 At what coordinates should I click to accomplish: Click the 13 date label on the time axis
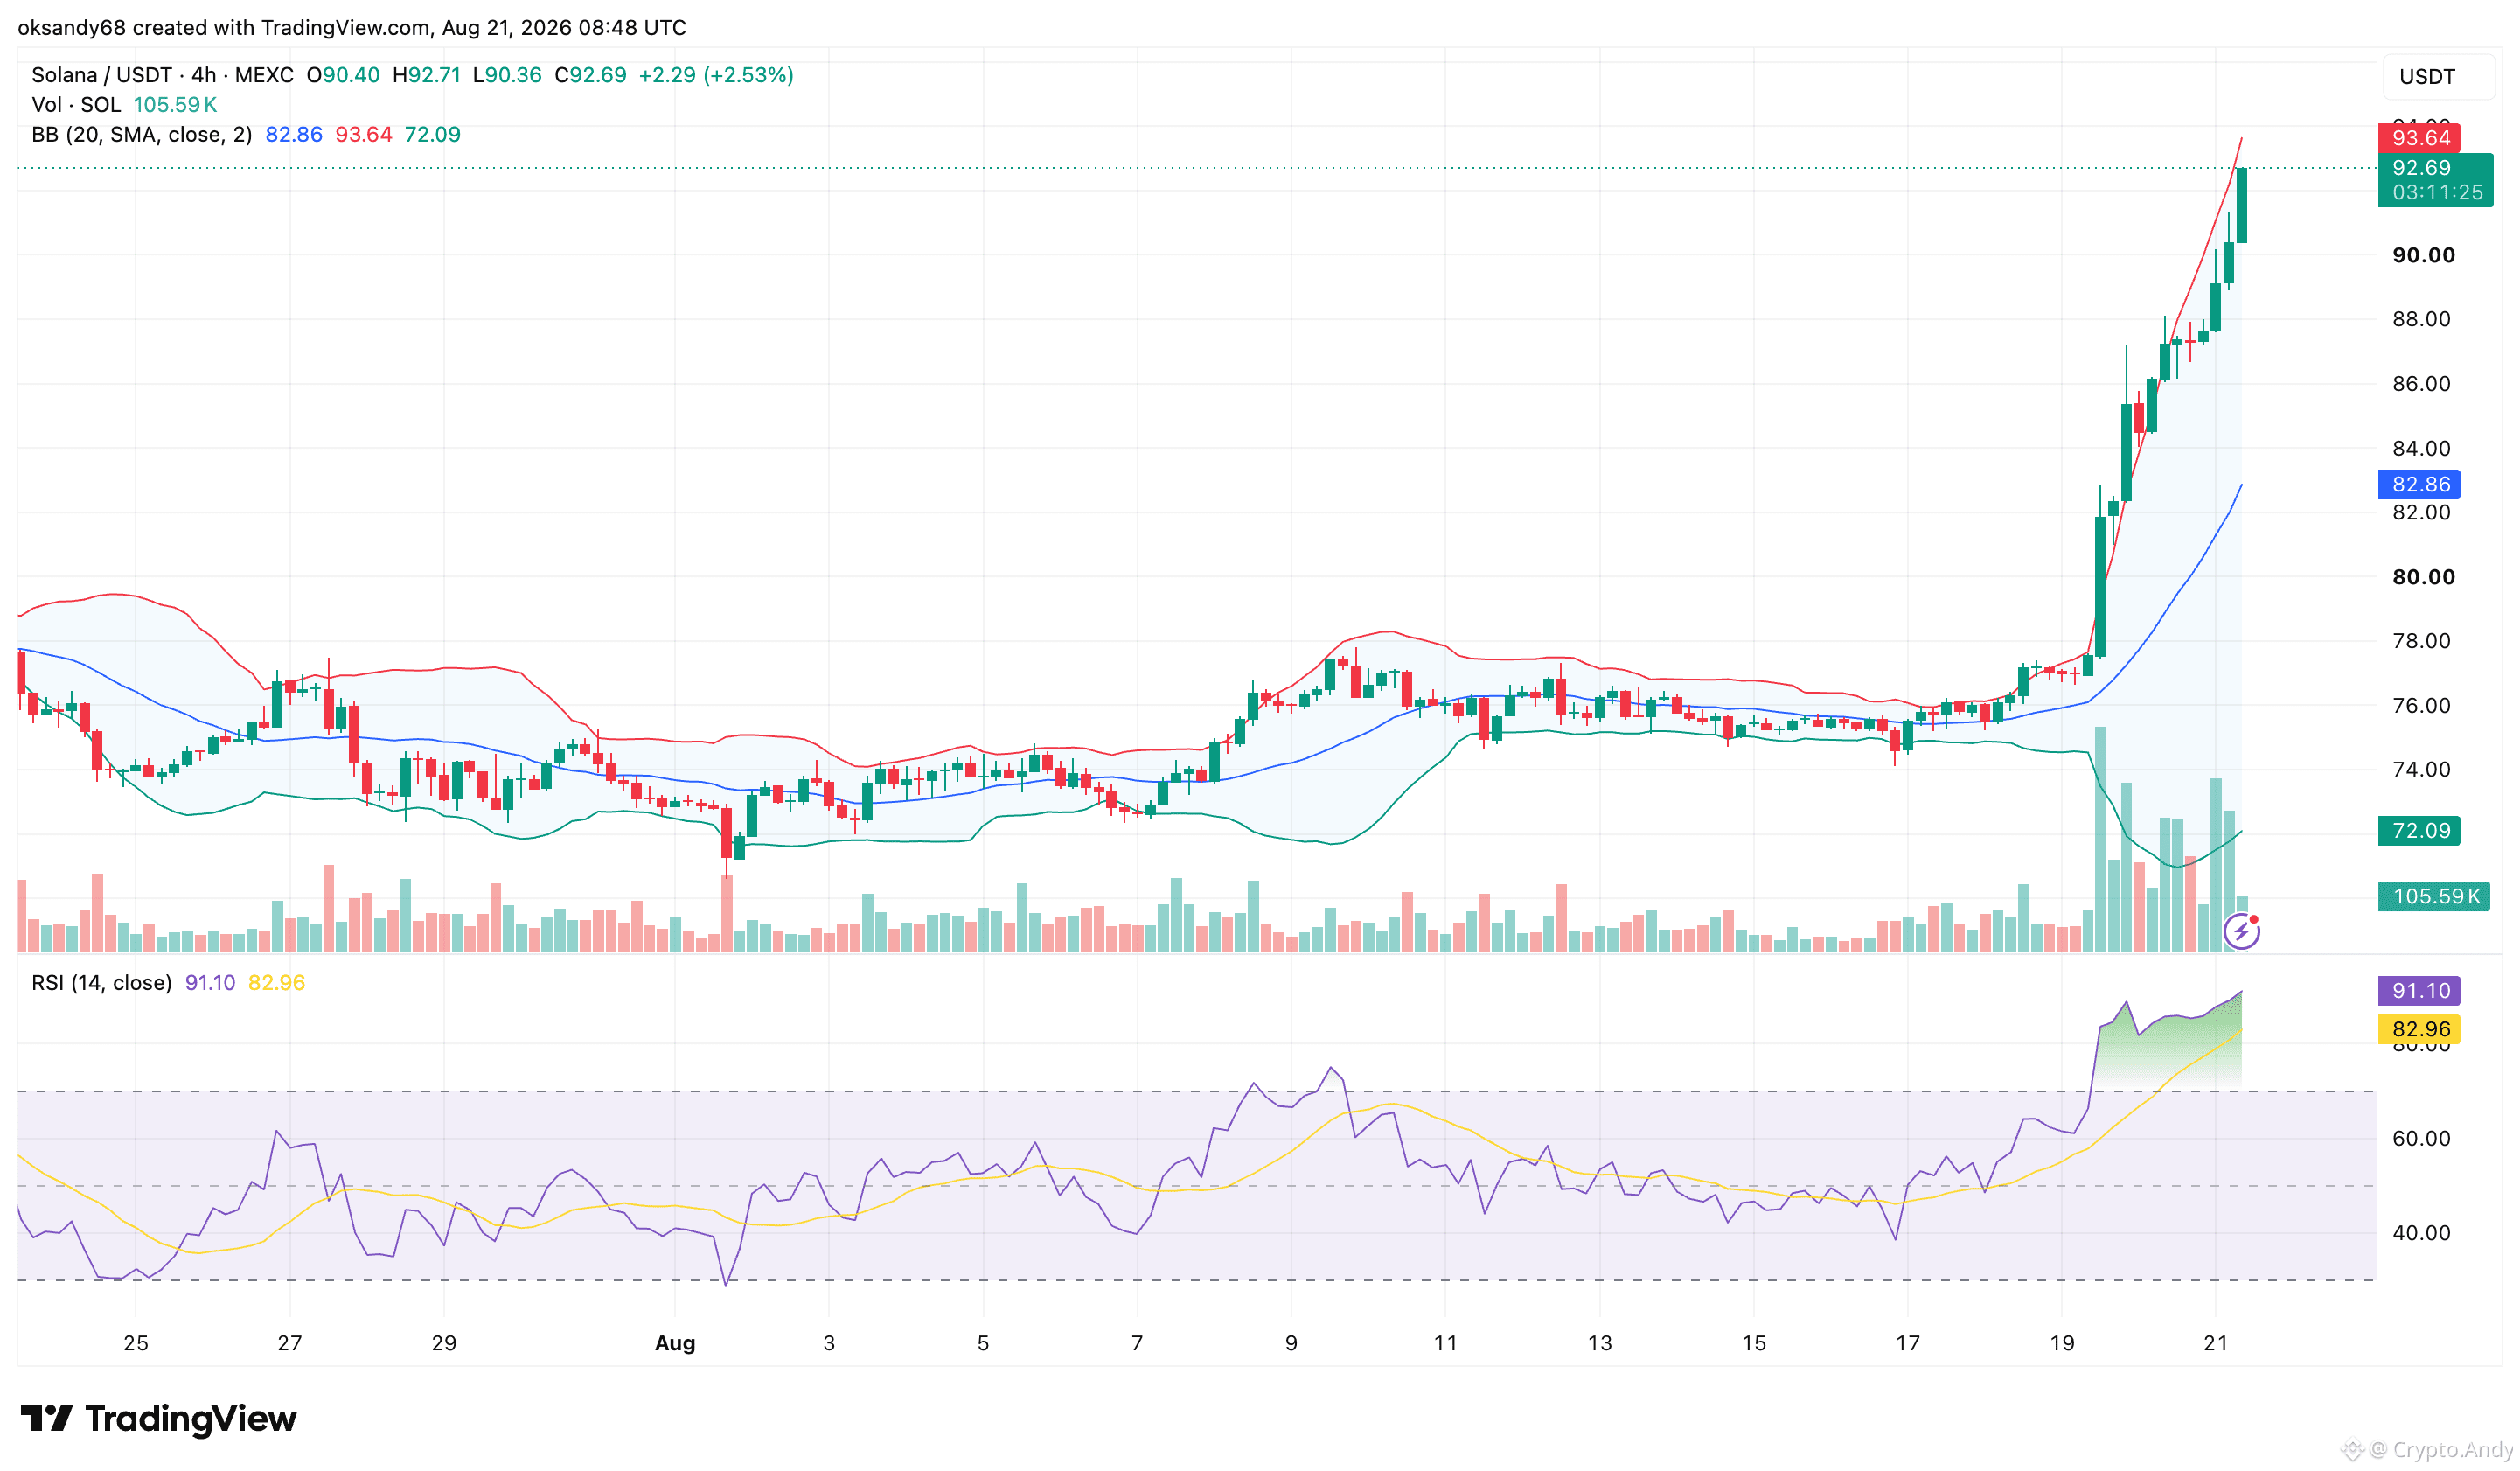click(x=1600, y=1343)
